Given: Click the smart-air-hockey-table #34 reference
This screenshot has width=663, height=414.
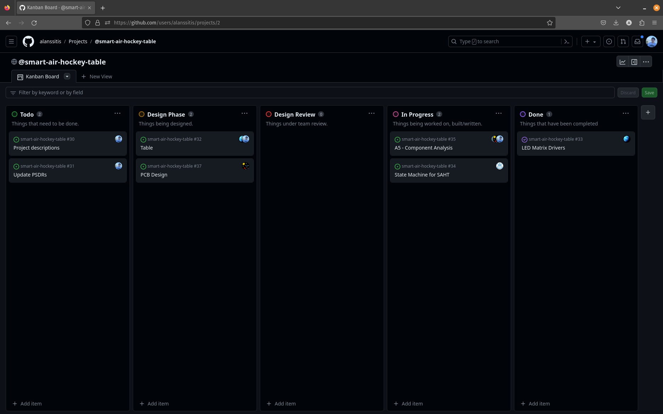Looking at the screenshot, I should [x=429, y=166].
